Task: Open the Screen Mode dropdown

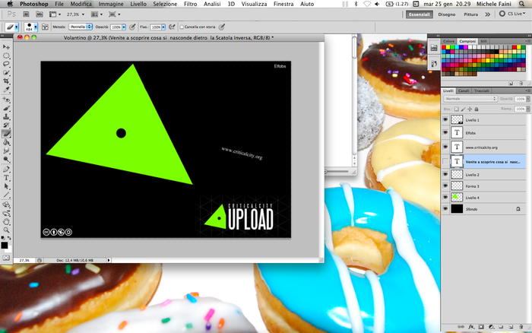Action: 114,14
